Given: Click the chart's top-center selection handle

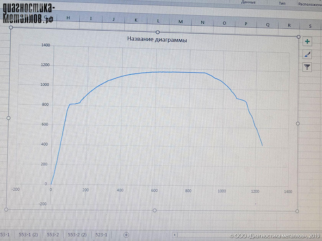Looking at the screenshot, I should point(158,32).
